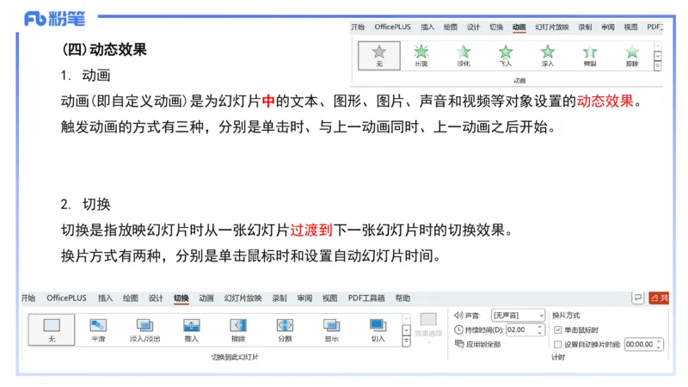Open 录制 tab in the animation ribbon
Viewport: 688px width, 387px height.
585,28
